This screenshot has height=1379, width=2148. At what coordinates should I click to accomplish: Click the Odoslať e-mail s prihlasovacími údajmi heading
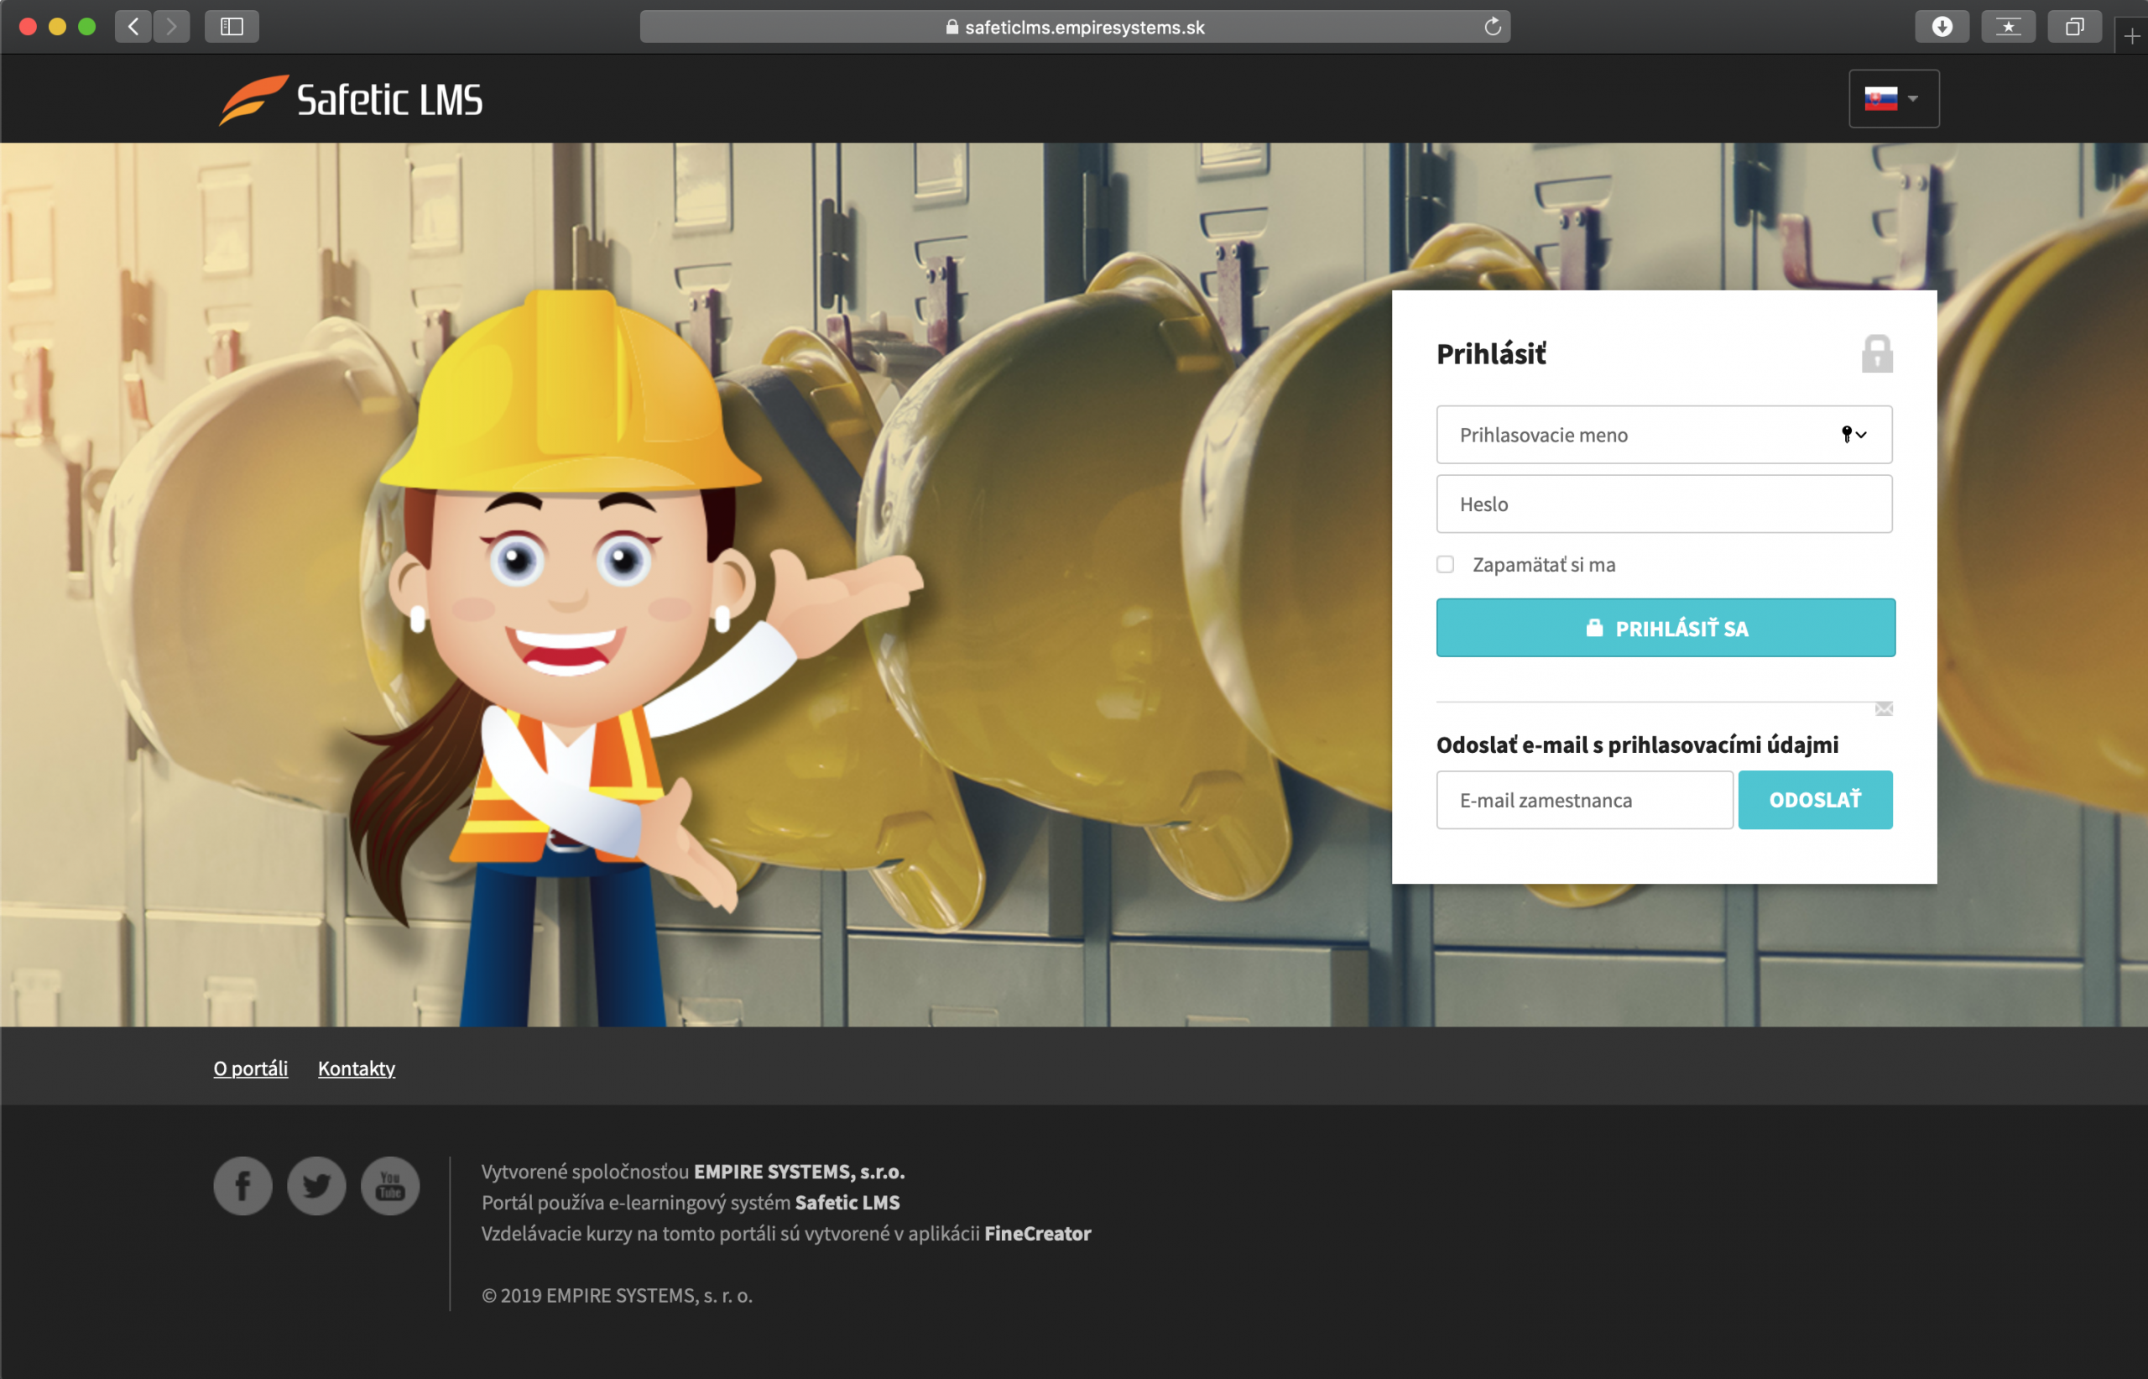pyautogui.click(x=1637, y=745)
